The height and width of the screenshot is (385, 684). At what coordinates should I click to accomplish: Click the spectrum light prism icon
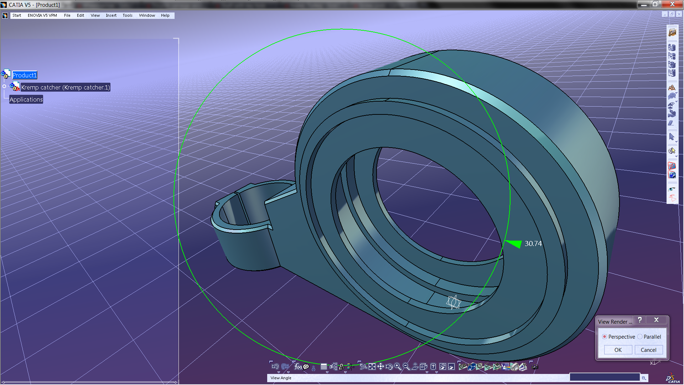click(x=505, y=366)
